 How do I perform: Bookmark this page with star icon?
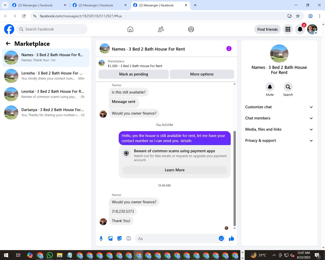tap(298, 16)
